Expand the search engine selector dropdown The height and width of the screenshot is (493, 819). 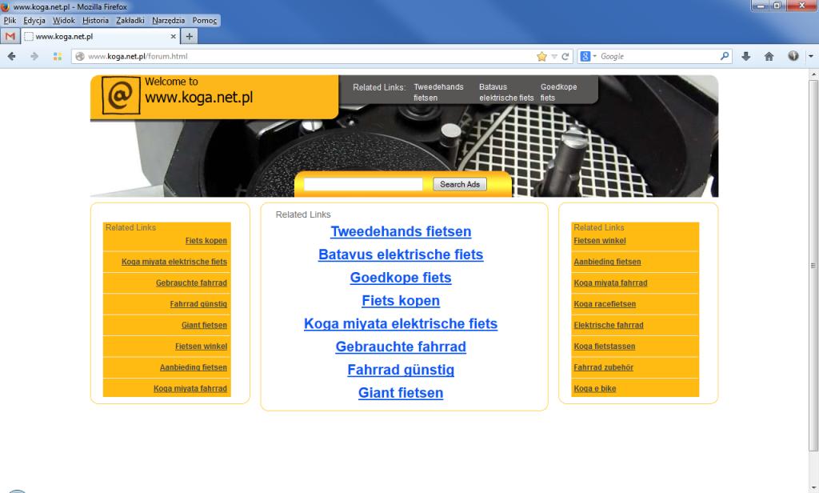(589, 56)
